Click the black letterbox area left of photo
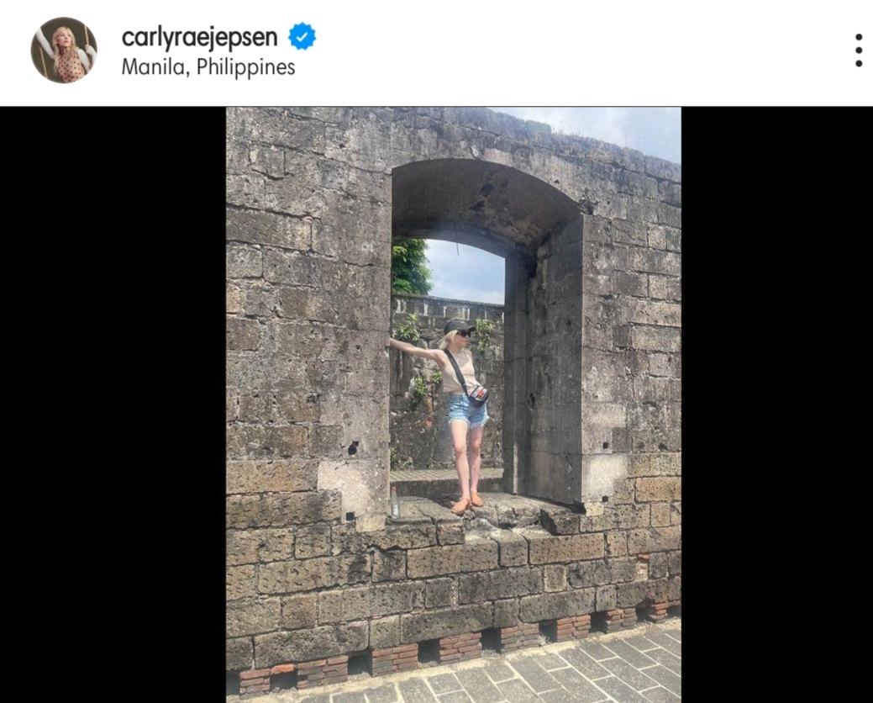Viewport: 873px width, 703px height. (x=113, y=404)
